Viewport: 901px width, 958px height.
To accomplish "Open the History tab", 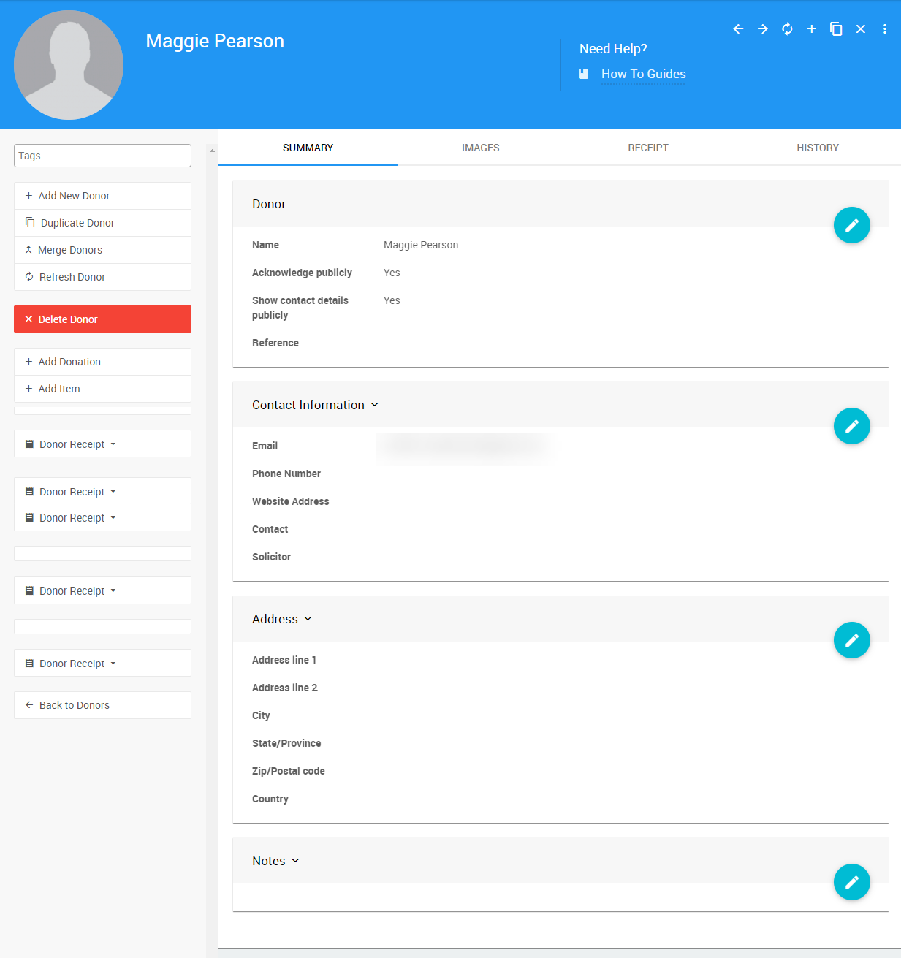I will pos(817,148).
